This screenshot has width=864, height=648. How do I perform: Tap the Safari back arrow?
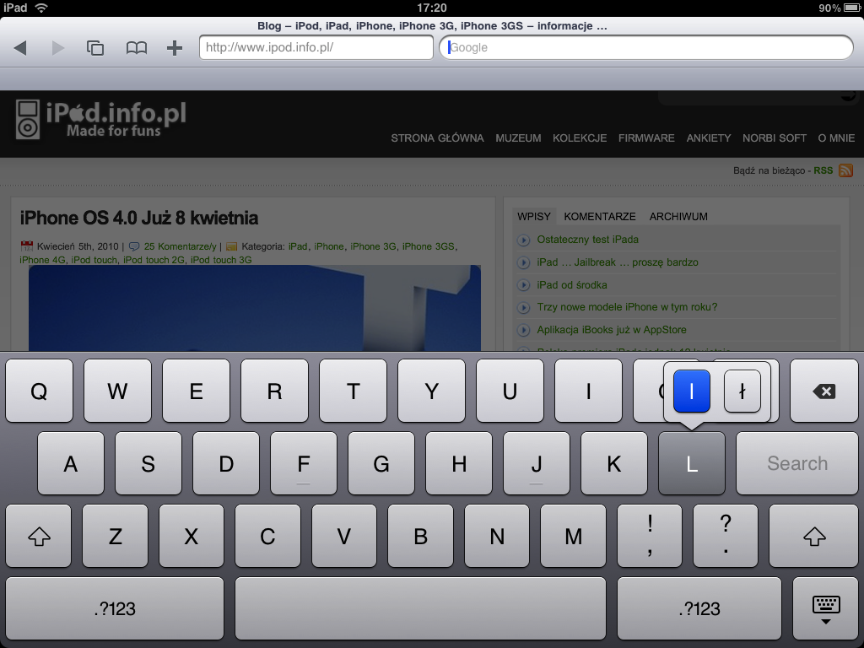[x=20, y=48]
